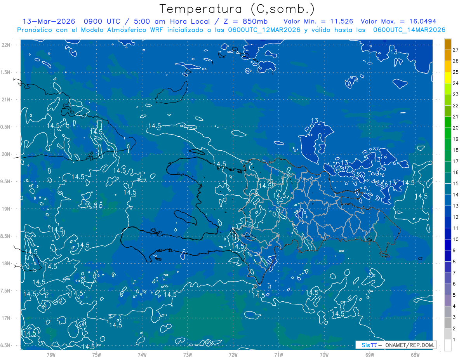Click the '27' label on the color scale

456,50
